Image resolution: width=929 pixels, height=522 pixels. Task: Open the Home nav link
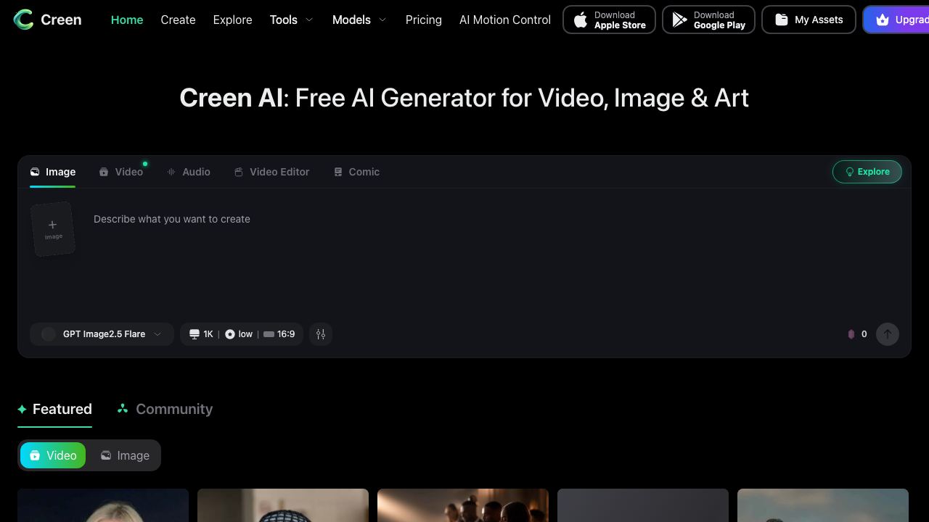pos(127,20)
